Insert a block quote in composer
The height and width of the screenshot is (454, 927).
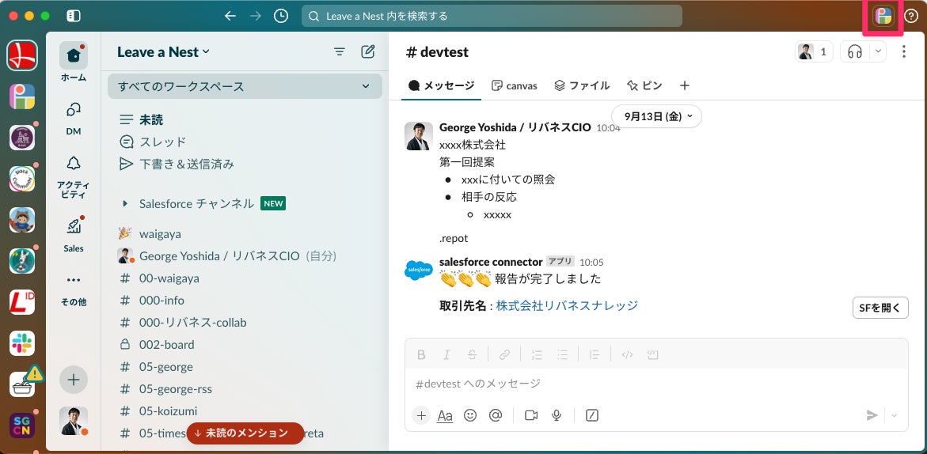click(x=595, y=355)
